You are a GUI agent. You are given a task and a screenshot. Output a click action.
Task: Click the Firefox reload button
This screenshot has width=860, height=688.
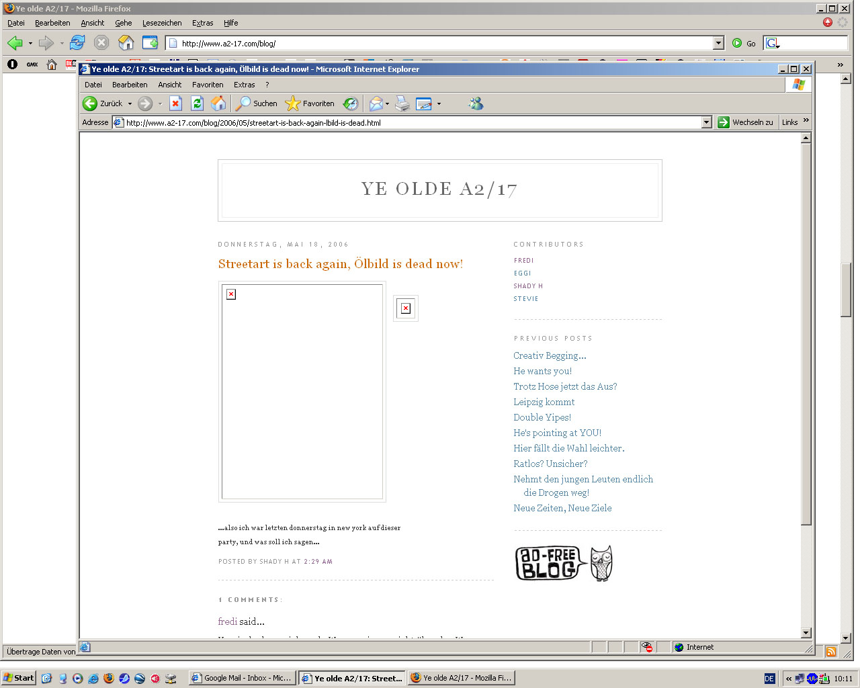tap(77, 43)
